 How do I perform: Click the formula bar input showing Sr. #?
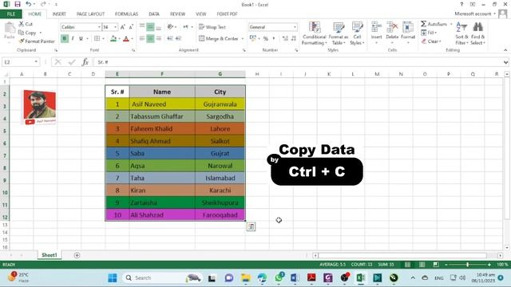[x=298, y=62]
